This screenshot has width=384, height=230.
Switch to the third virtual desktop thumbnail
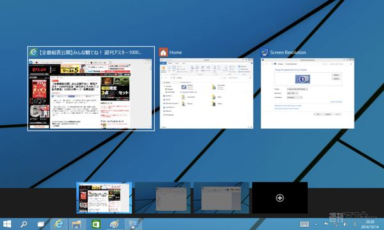221,198
